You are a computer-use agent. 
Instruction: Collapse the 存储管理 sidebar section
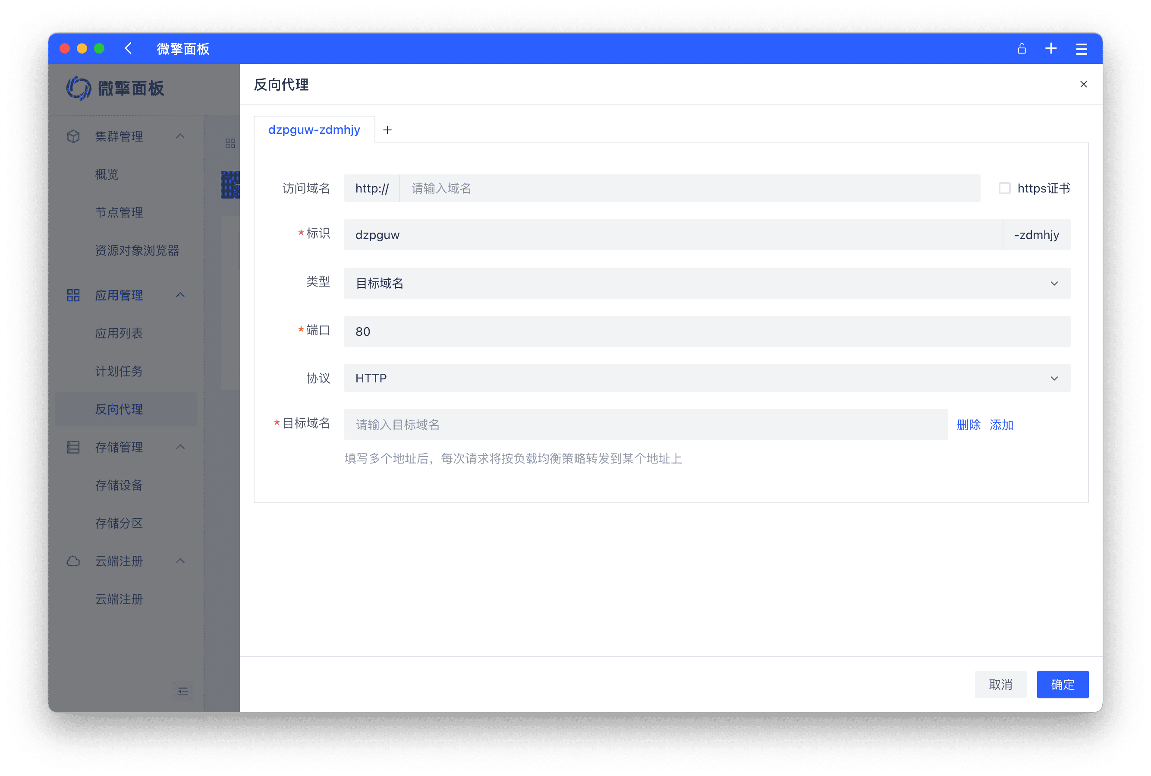coord(180,447)
